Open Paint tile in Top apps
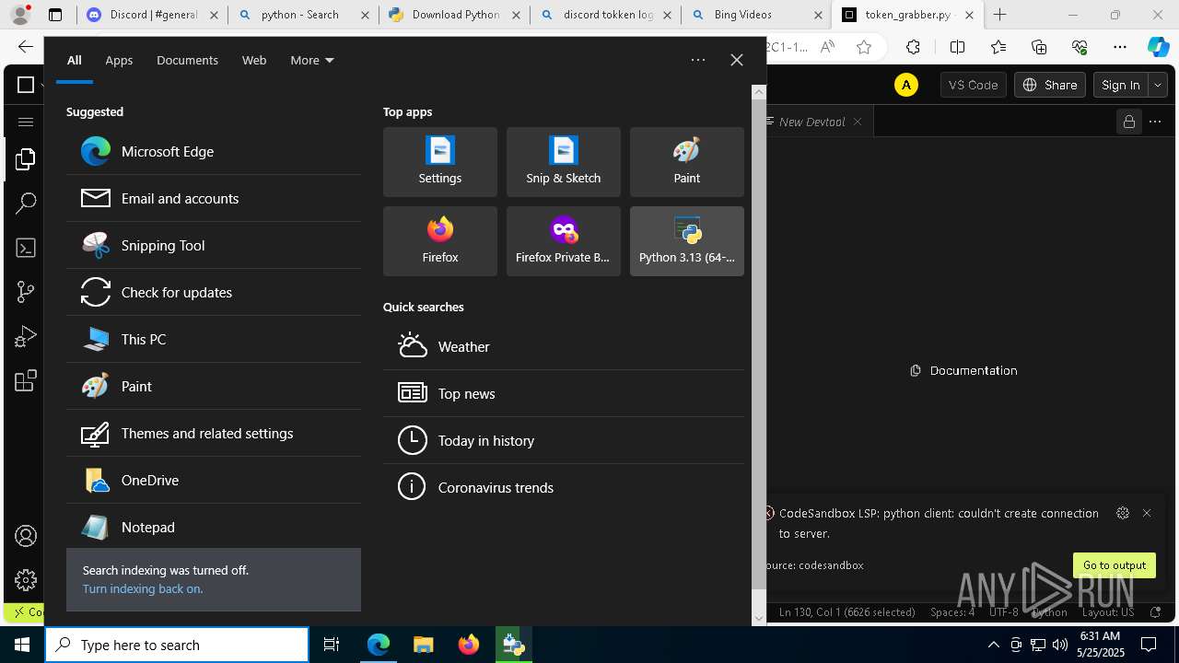Screen dimensions: 1179x663 click(x=687, y=162)
